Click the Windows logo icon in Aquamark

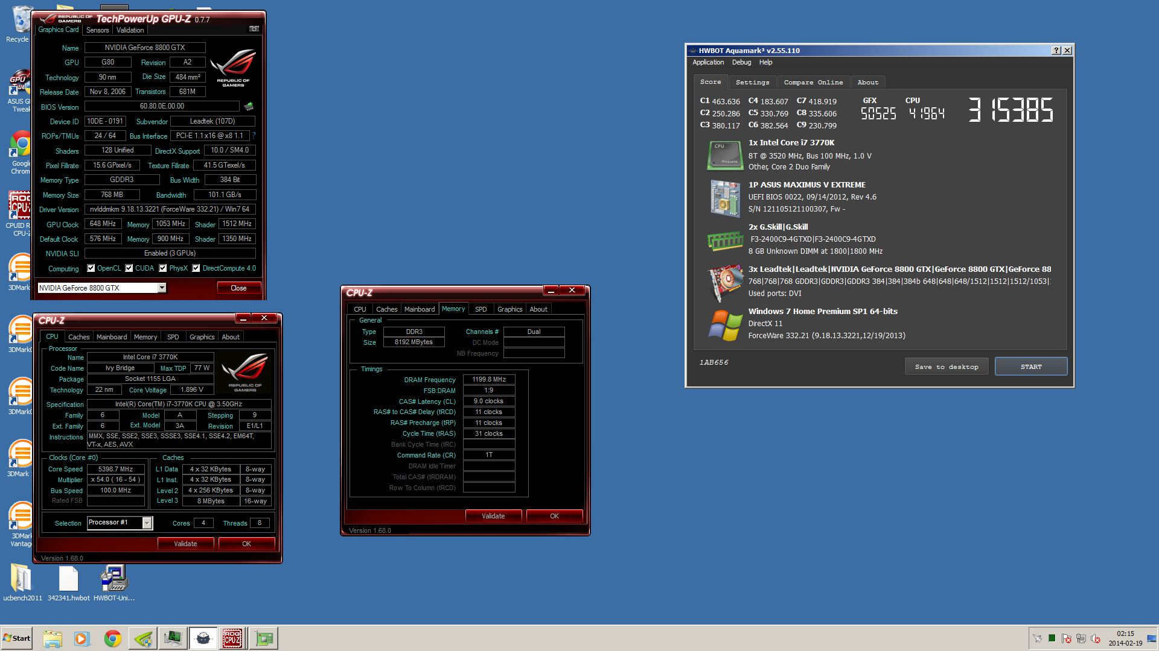coord(725,325)
